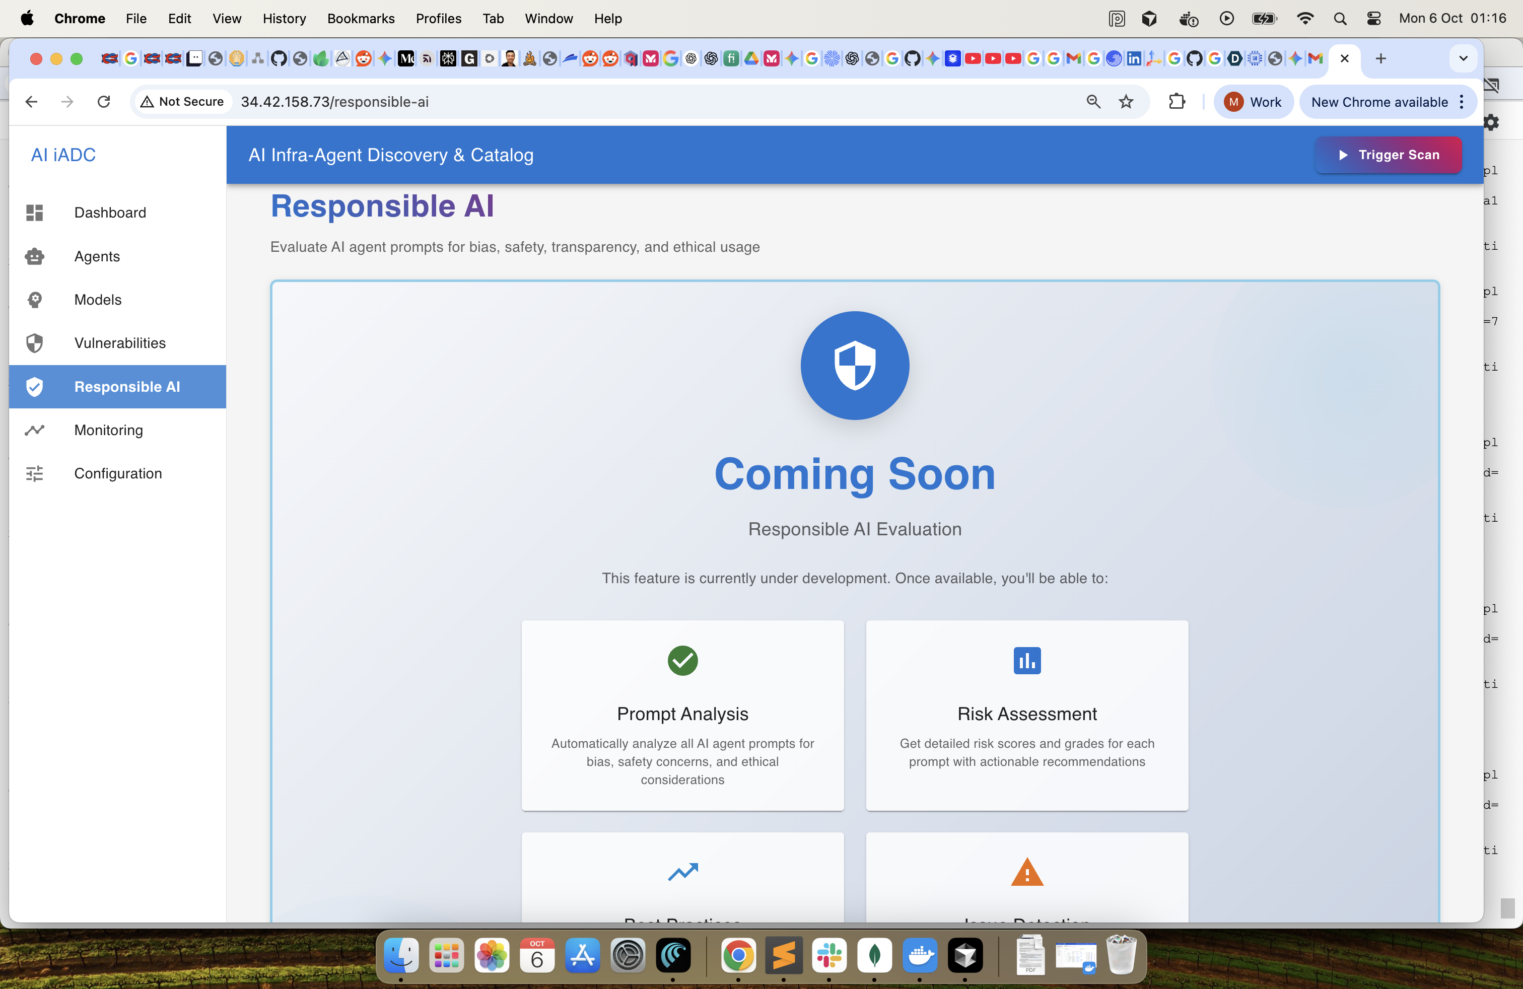The image size is (1523, 989).
Task: Open the Bookmarks menu
Action: (360, 19)
